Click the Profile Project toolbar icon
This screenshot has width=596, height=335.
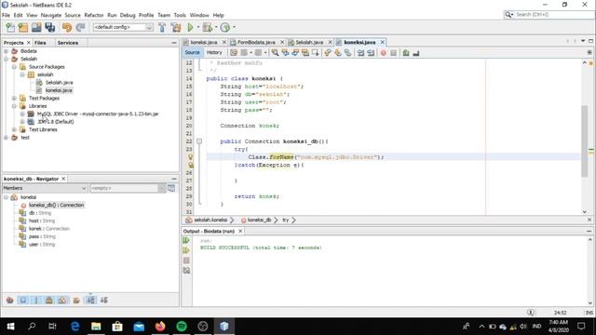click(x=225, y=27)
